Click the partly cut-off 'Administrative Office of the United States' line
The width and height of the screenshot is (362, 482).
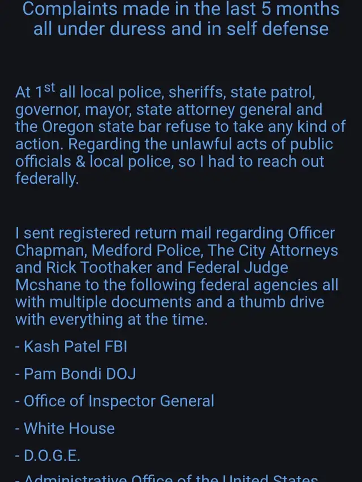tap(166, 478)
